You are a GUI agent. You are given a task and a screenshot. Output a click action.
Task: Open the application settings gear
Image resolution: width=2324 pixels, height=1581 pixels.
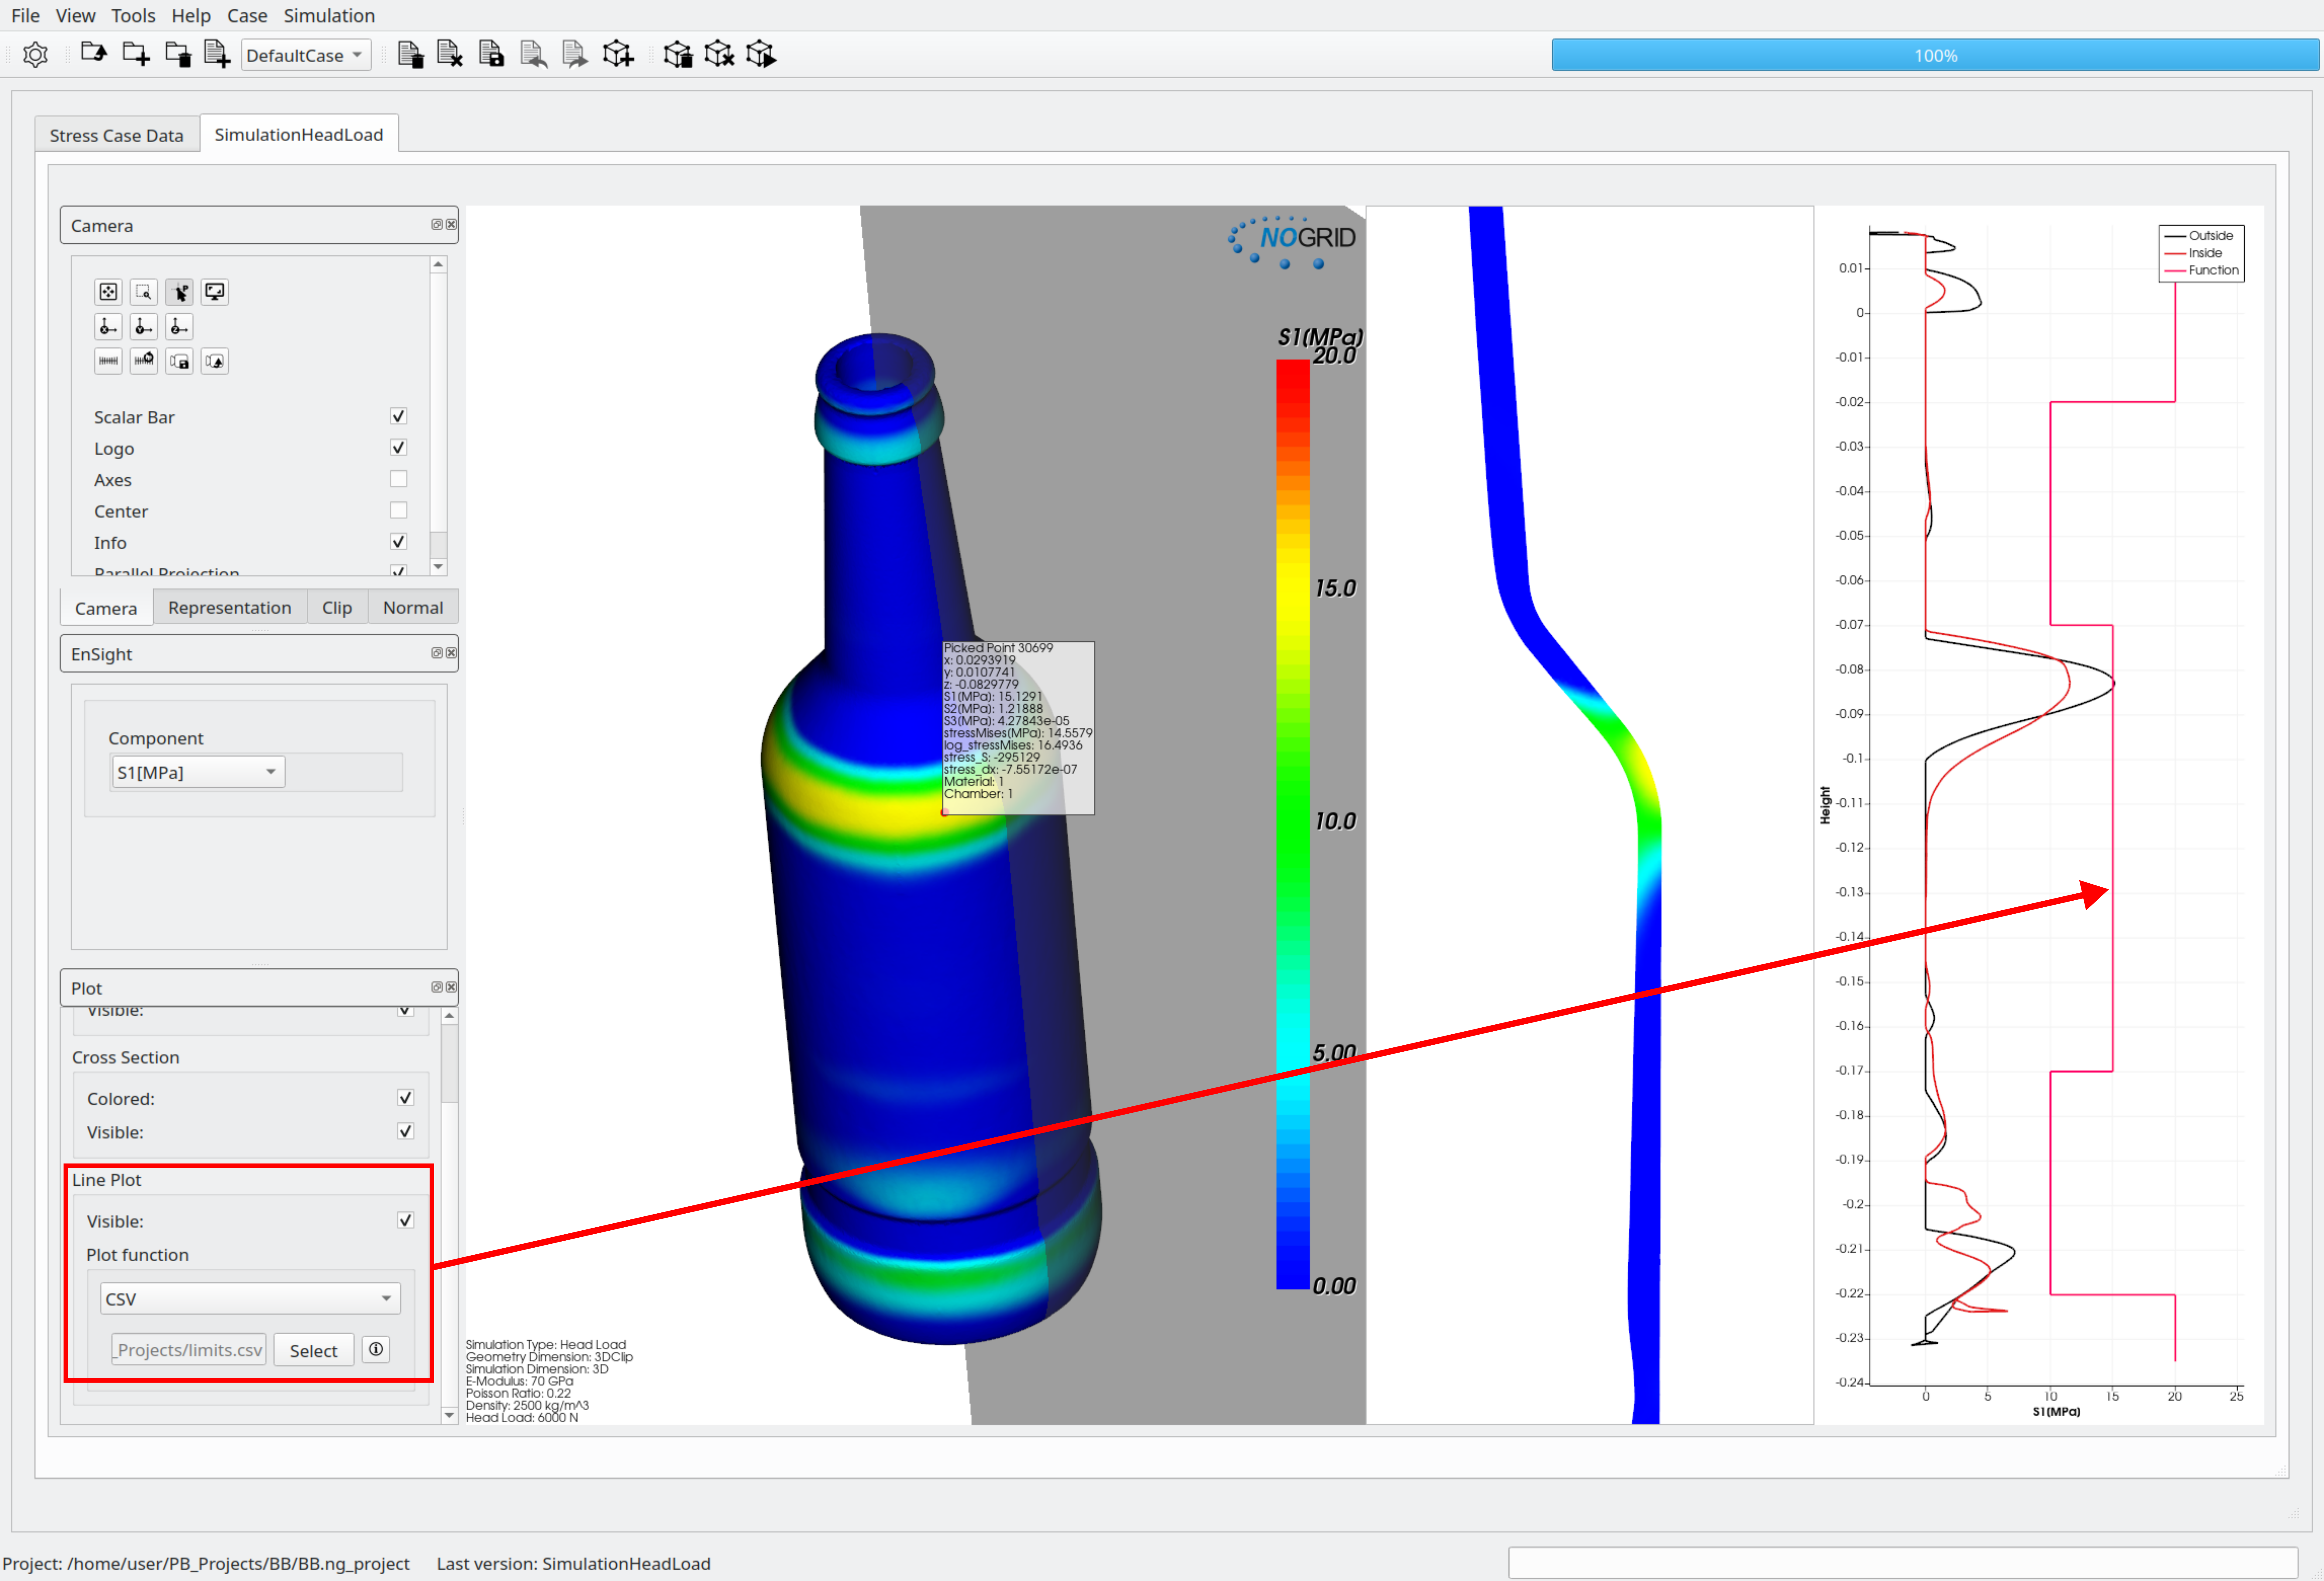point(35,54)
